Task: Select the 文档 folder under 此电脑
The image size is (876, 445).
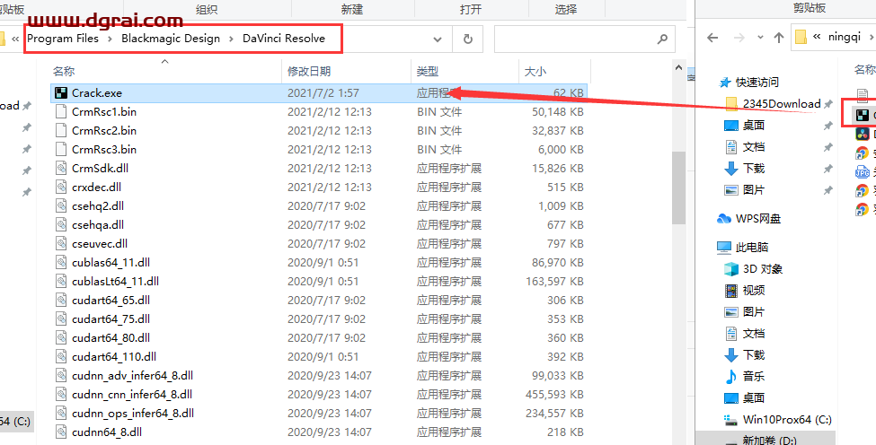Action: click(754, 334)
